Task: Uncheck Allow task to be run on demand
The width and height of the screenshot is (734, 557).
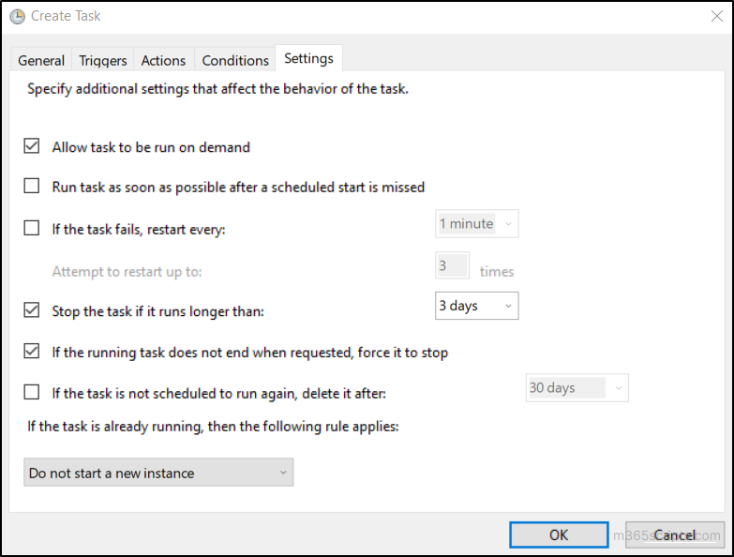Action: coord(32,146)
